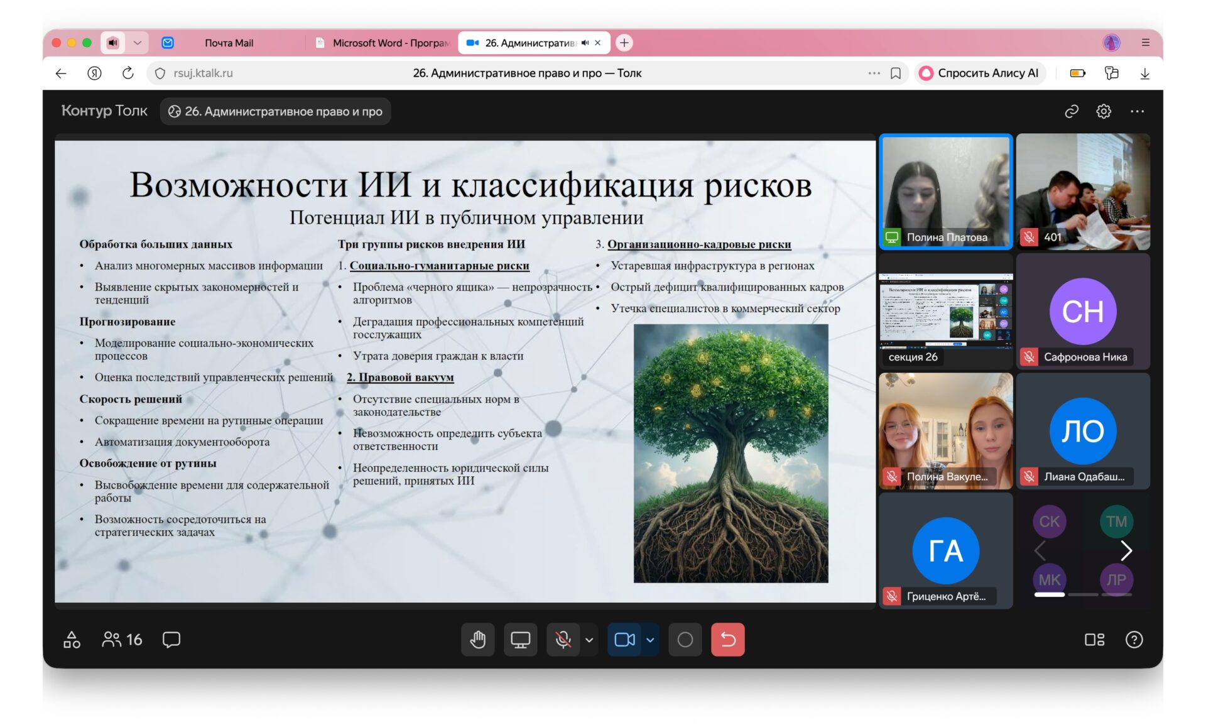Switch to the Почта Mail tab

(x=229, y=43)
